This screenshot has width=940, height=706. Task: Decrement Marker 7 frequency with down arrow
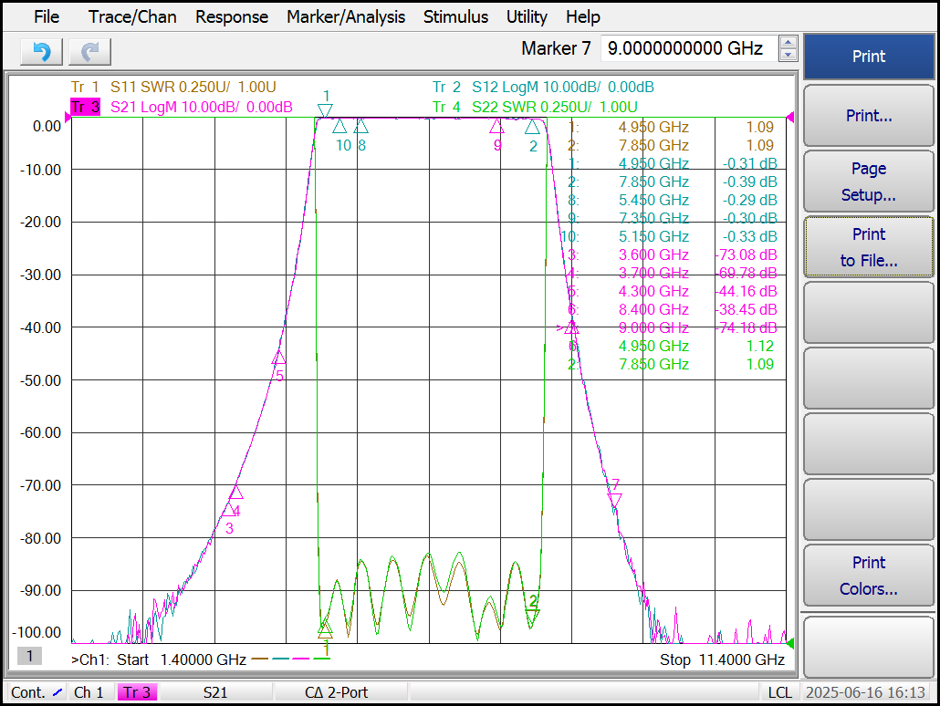click(x=789, y=55)
